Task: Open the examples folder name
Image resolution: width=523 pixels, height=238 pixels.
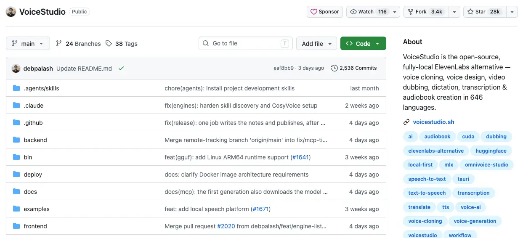Action: (37, 209)
